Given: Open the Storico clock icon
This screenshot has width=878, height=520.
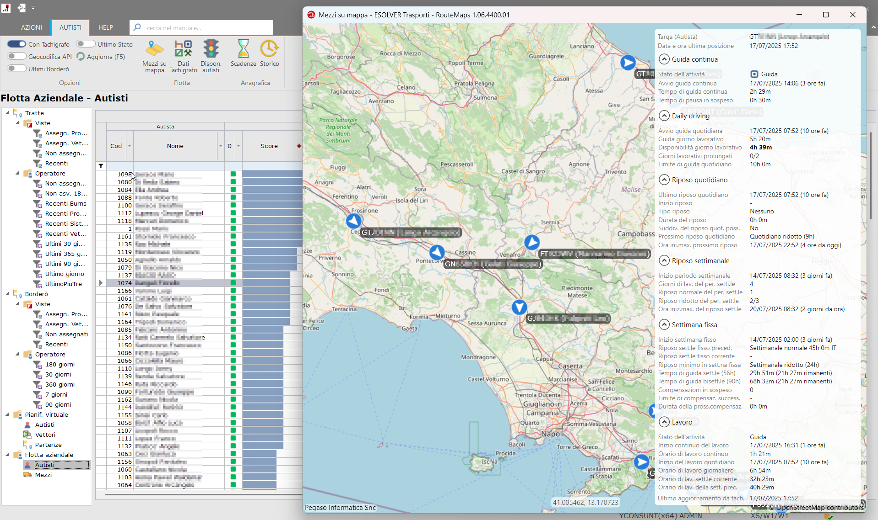Looking at the screenshot, I should tap(269, 54).
